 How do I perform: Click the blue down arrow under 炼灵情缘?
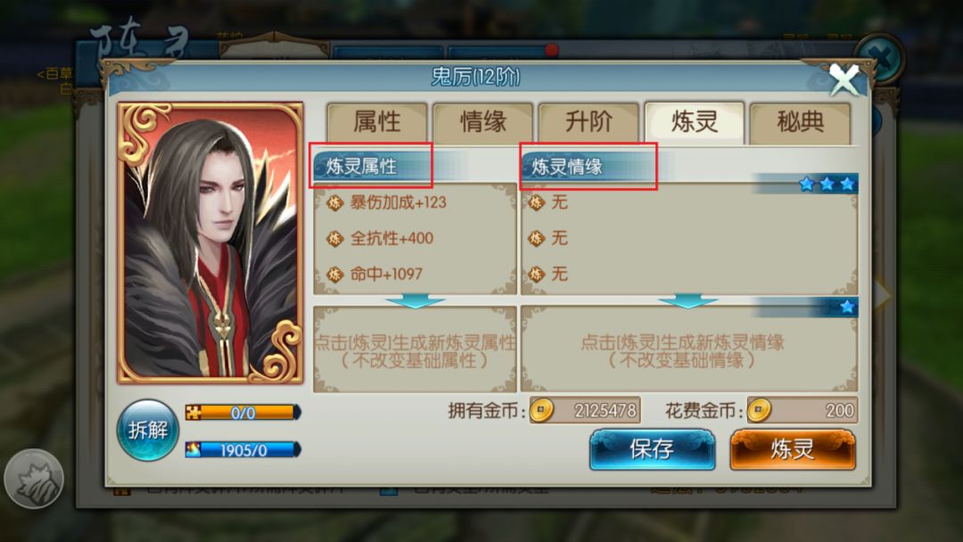coord(687,300)
